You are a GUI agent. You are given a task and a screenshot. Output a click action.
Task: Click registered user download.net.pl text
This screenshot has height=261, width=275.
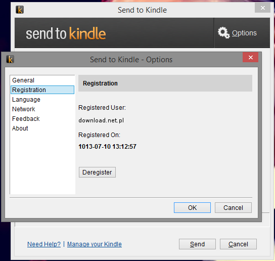101,120
